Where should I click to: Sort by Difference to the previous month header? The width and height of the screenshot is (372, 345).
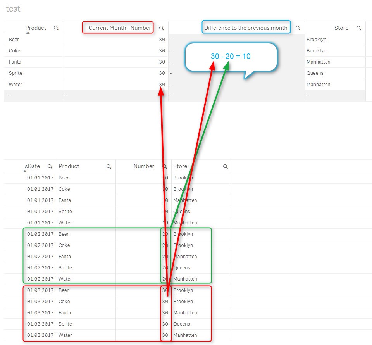pos(246,28)
